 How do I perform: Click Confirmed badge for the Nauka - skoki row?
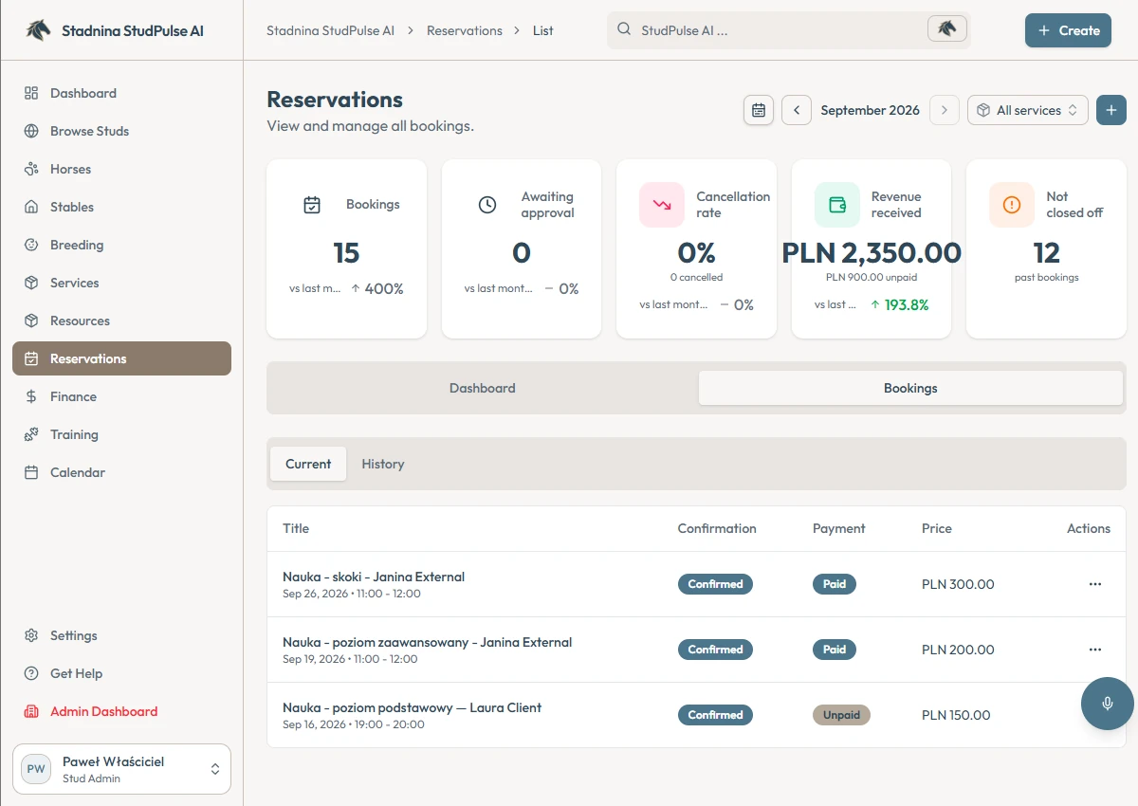point(715,584)
